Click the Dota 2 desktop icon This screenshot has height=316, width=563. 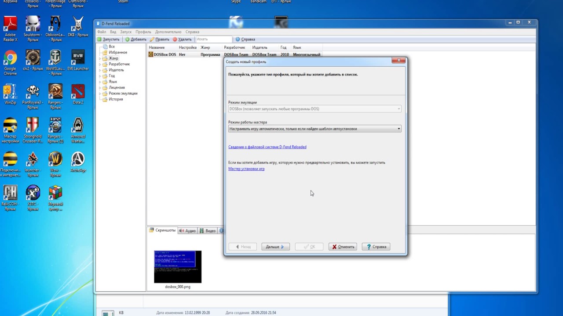coord(78,94)
